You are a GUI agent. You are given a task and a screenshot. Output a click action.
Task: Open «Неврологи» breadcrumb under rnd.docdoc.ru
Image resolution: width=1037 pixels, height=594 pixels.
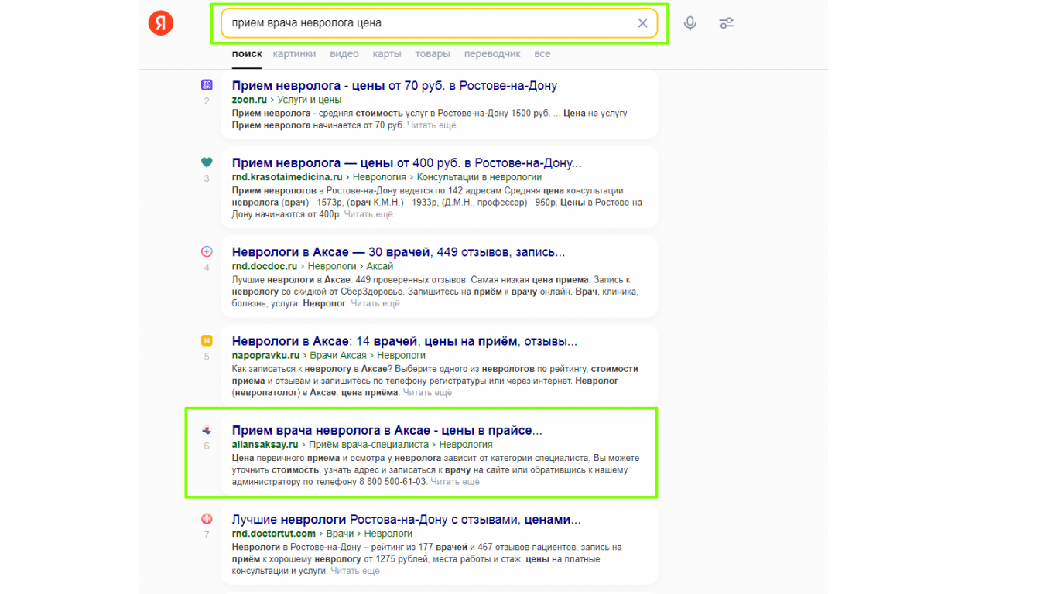[x=332, y=266]
